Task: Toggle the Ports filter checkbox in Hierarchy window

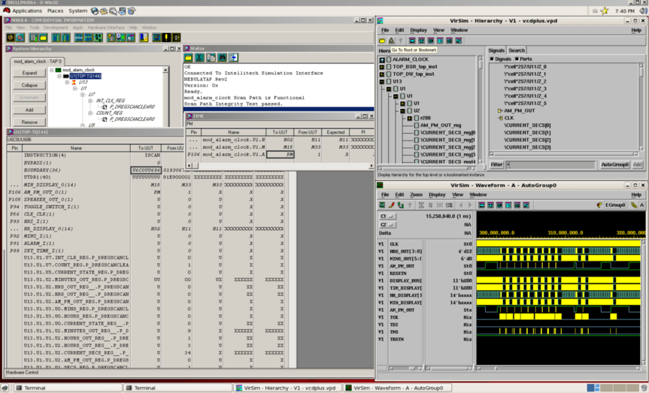Action: (517, 59)
